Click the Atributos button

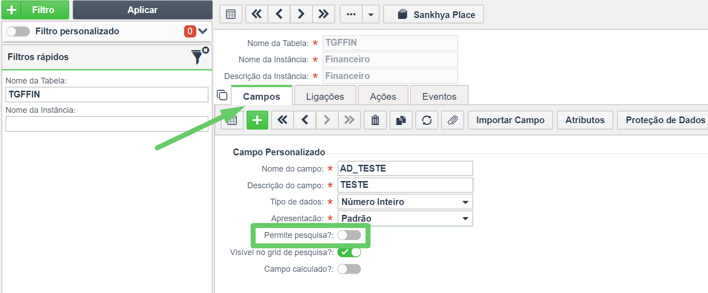click(585, 120)
